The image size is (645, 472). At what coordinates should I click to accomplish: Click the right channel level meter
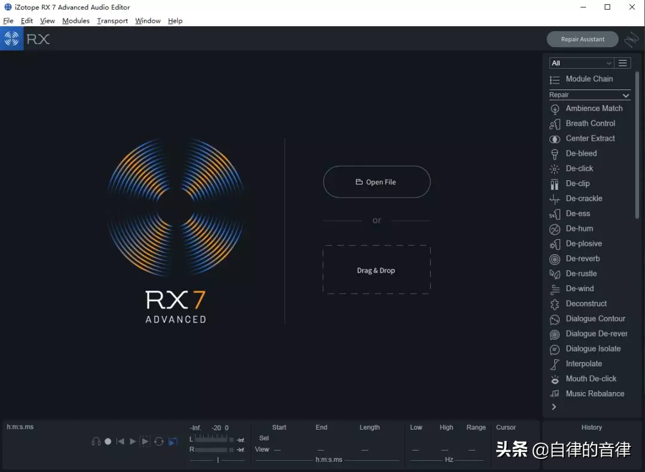tap(211, 449)
